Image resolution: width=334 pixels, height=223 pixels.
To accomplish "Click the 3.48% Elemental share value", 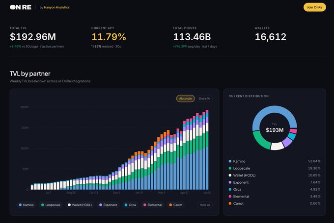I will tap(315, 196).
